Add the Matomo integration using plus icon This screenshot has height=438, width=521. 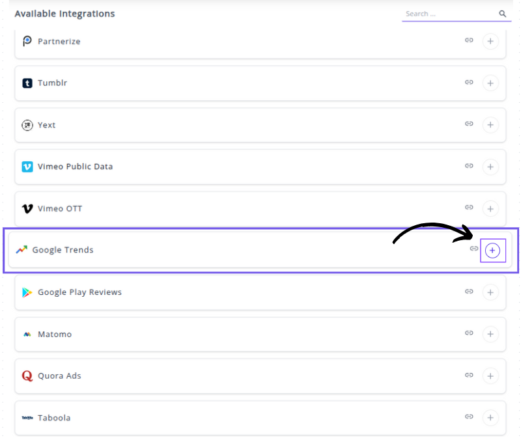pyautogui.click(x=490, y=335)
